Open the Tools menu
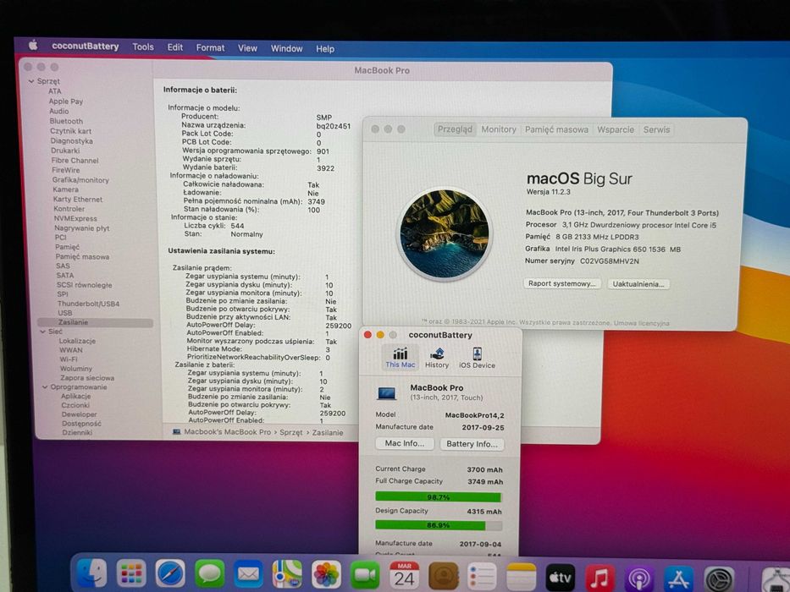This screenshot has height=592, width=790. click(143, 47)
